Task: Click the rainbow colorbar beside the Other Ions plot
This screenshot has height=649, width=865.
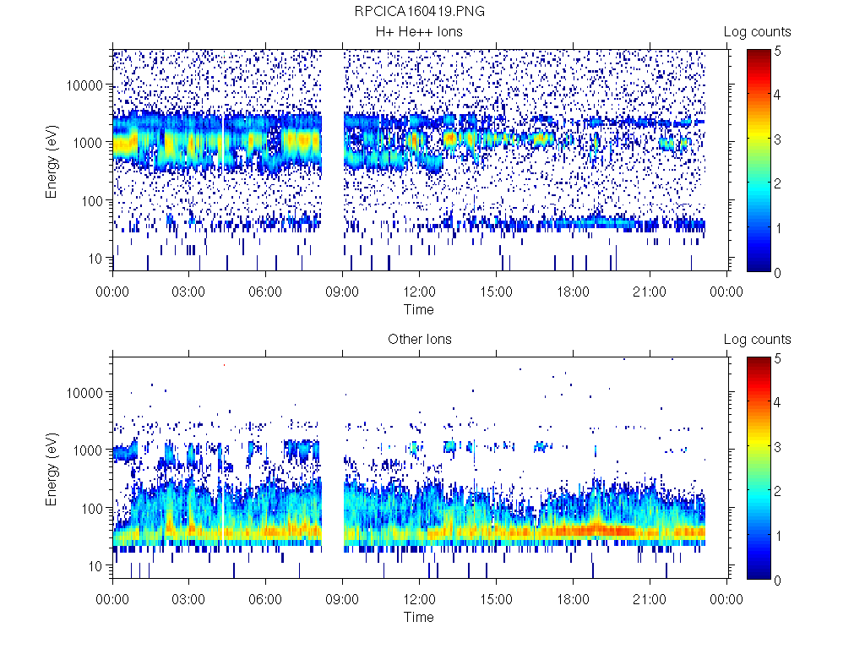Action: click(759, 468)
